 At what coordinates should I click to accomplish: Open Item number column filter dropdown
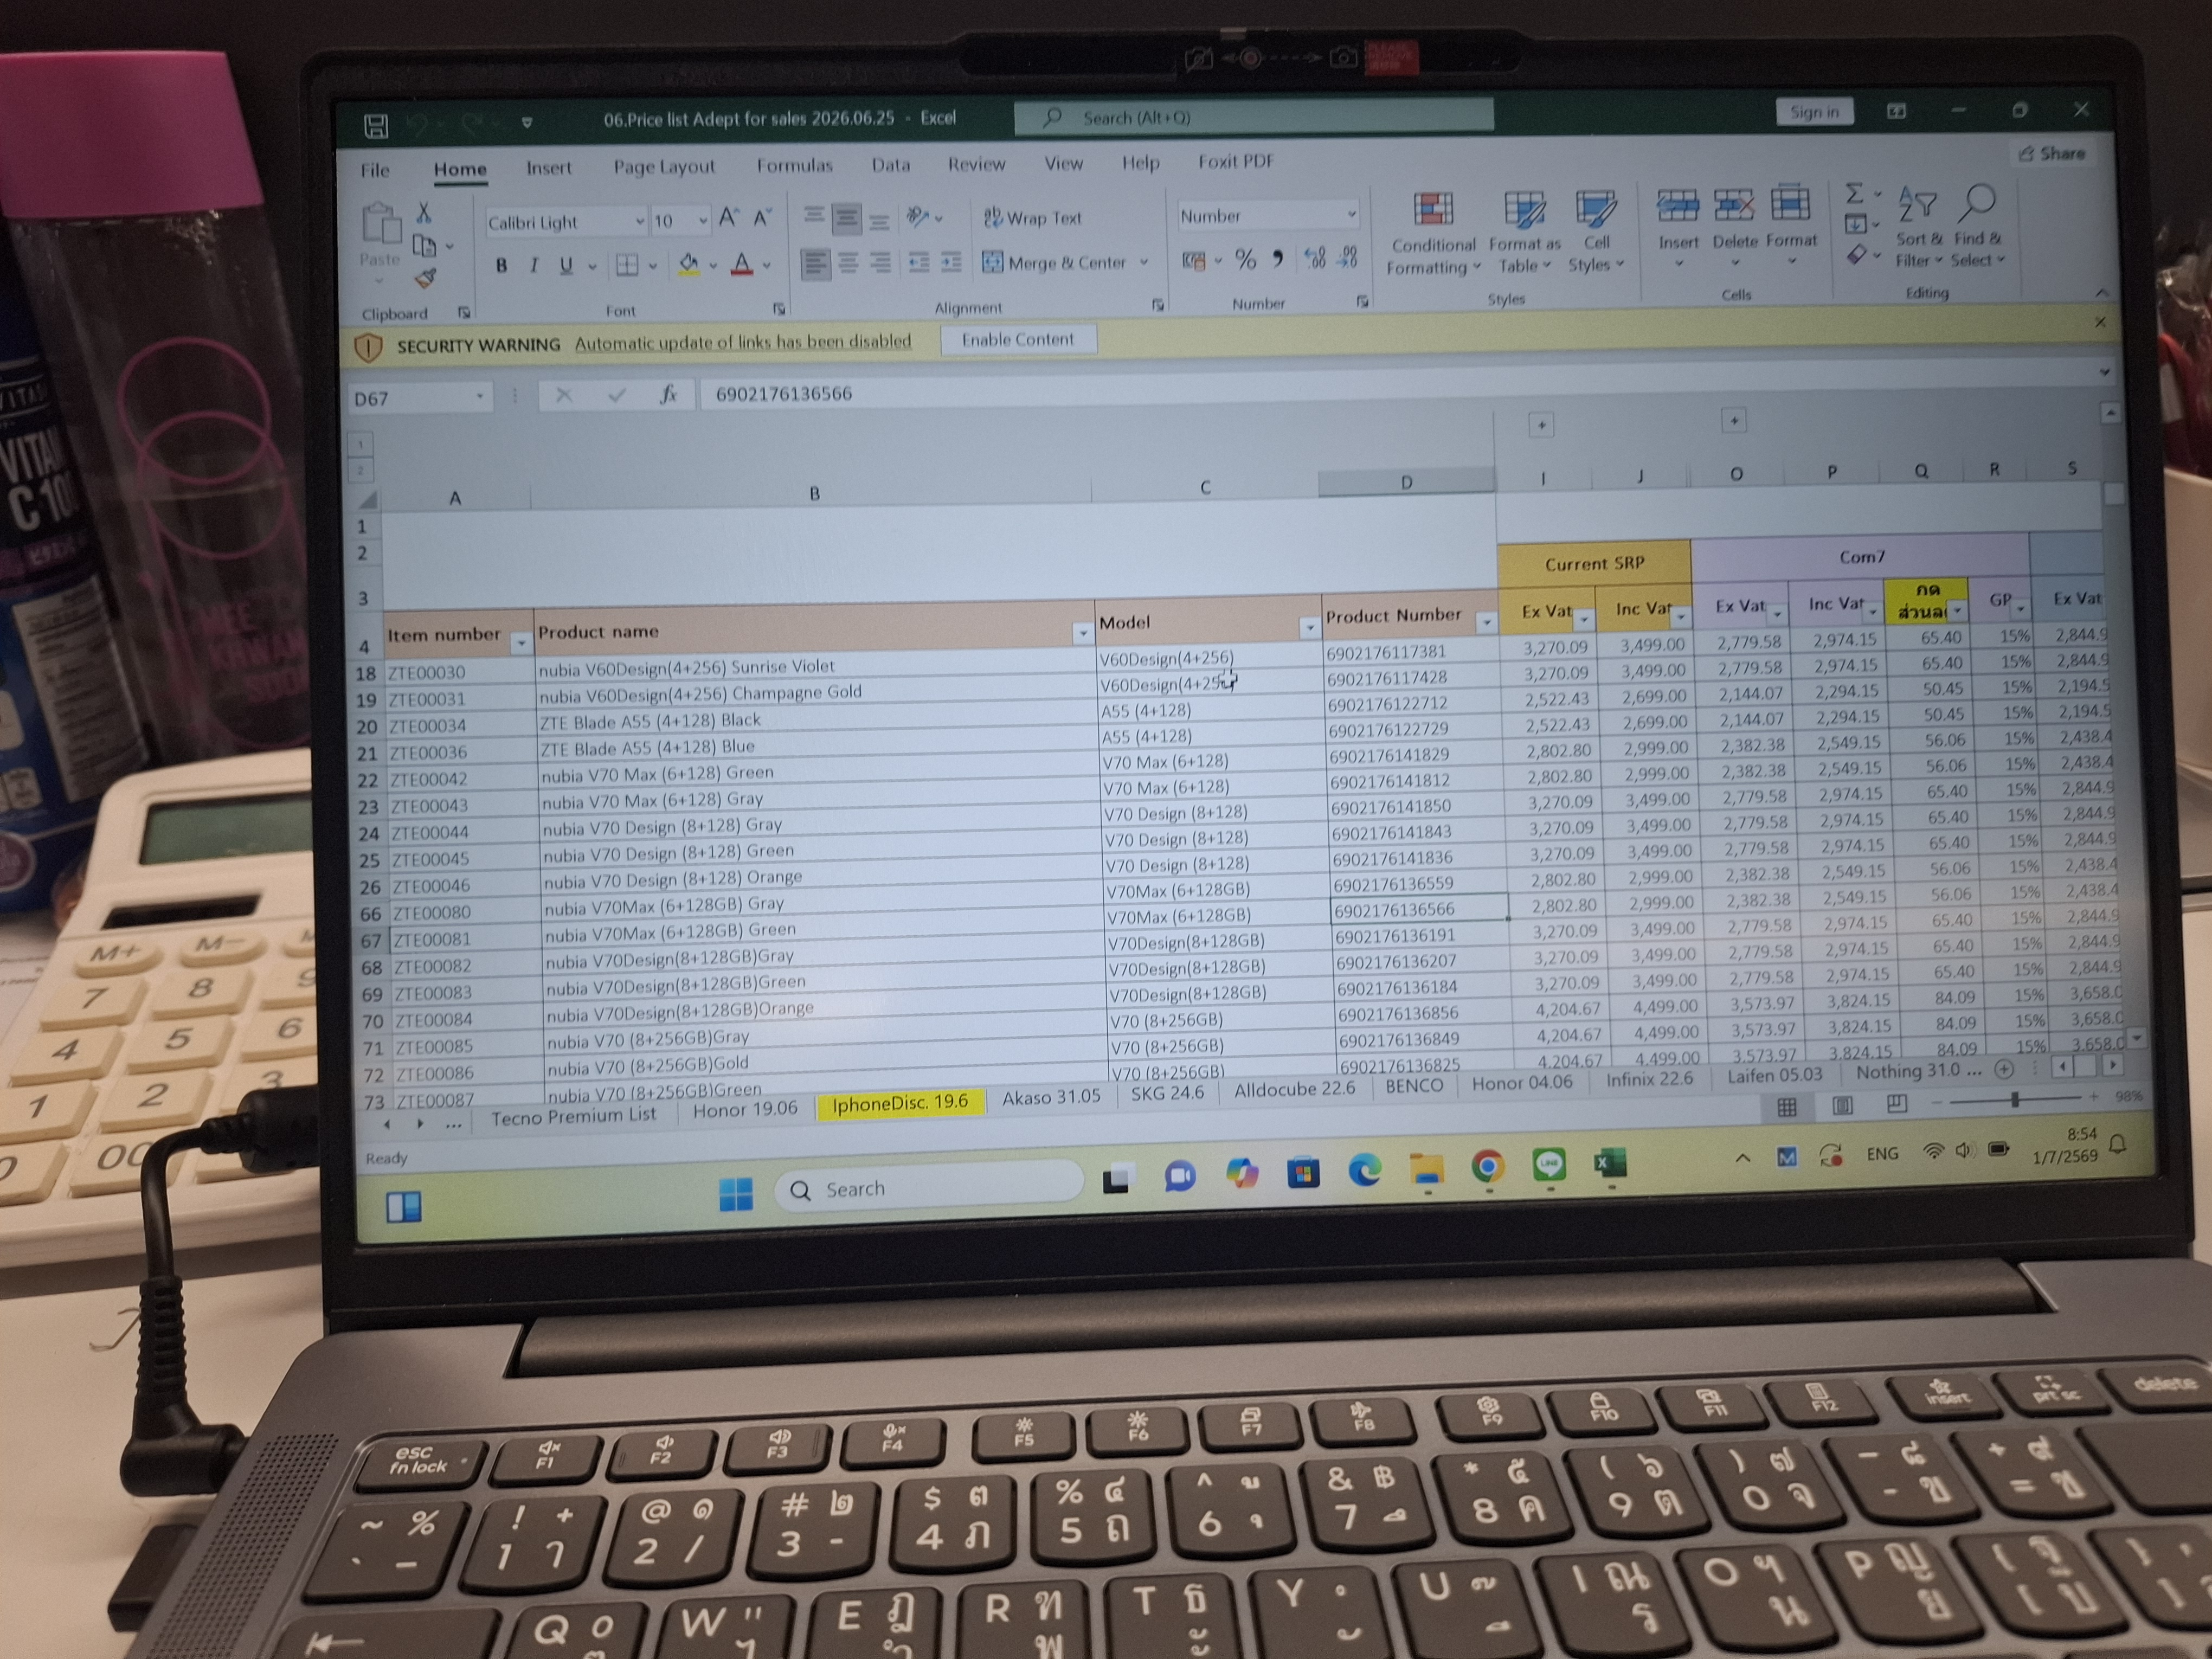tap(520, 643)
